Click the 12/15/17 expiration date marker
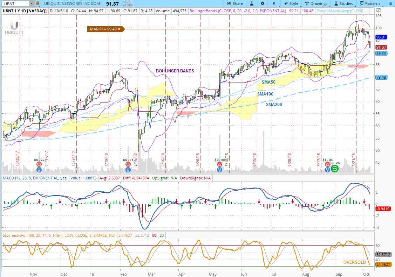The width and height of the screenshot is (395, 277). tap(74, 158)
